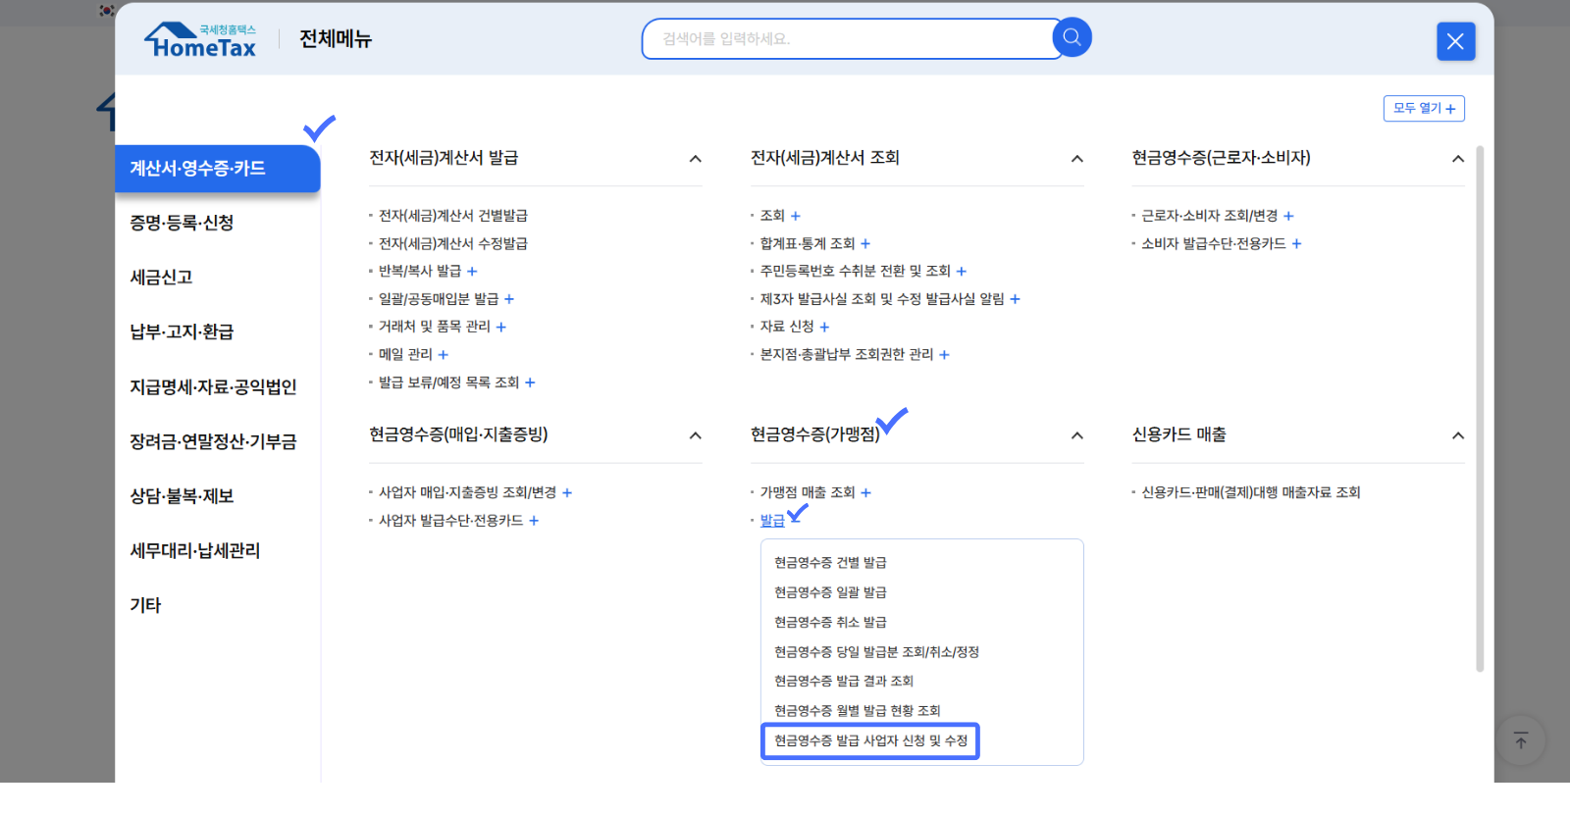Screen dimensions: 1570x814
Task: Expand 자료 신청 plus icon
Action: point(825,328)
